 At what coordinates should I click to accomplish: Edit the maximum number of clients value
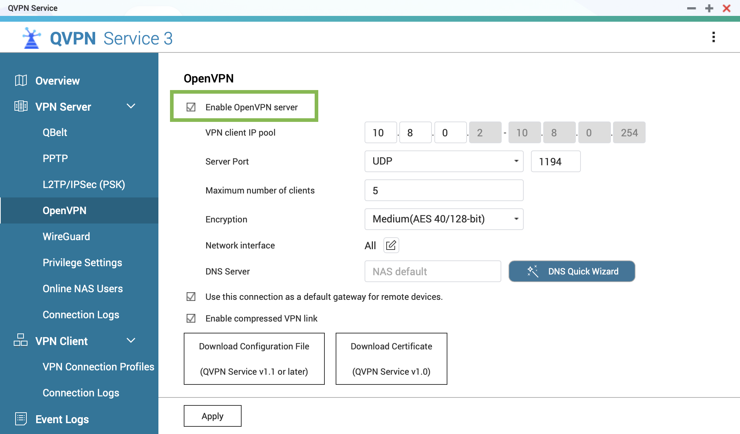443,190
